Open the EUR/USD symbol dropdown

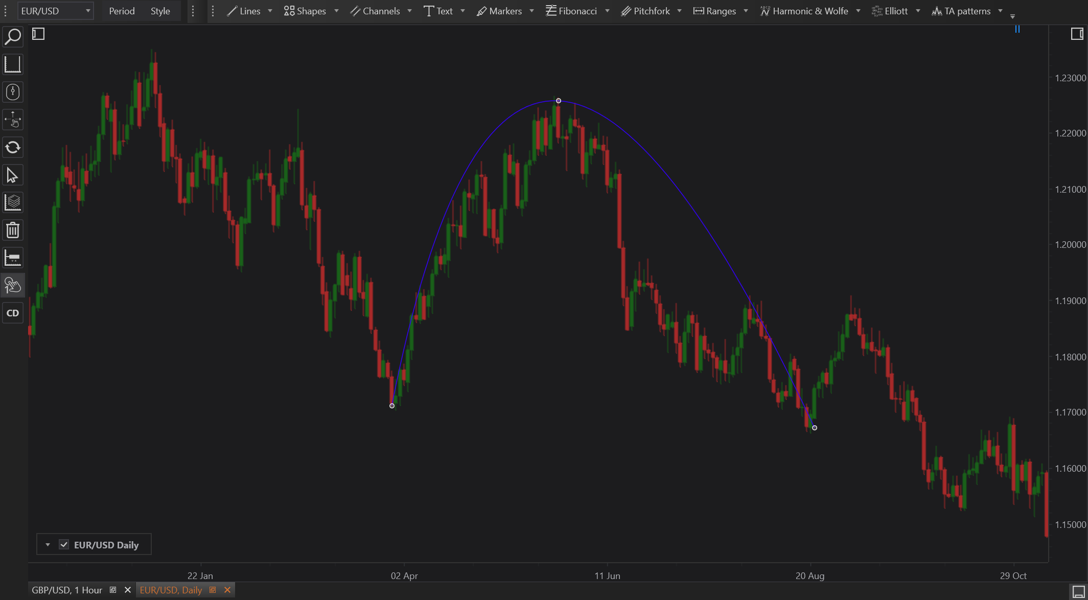point(88,11)
